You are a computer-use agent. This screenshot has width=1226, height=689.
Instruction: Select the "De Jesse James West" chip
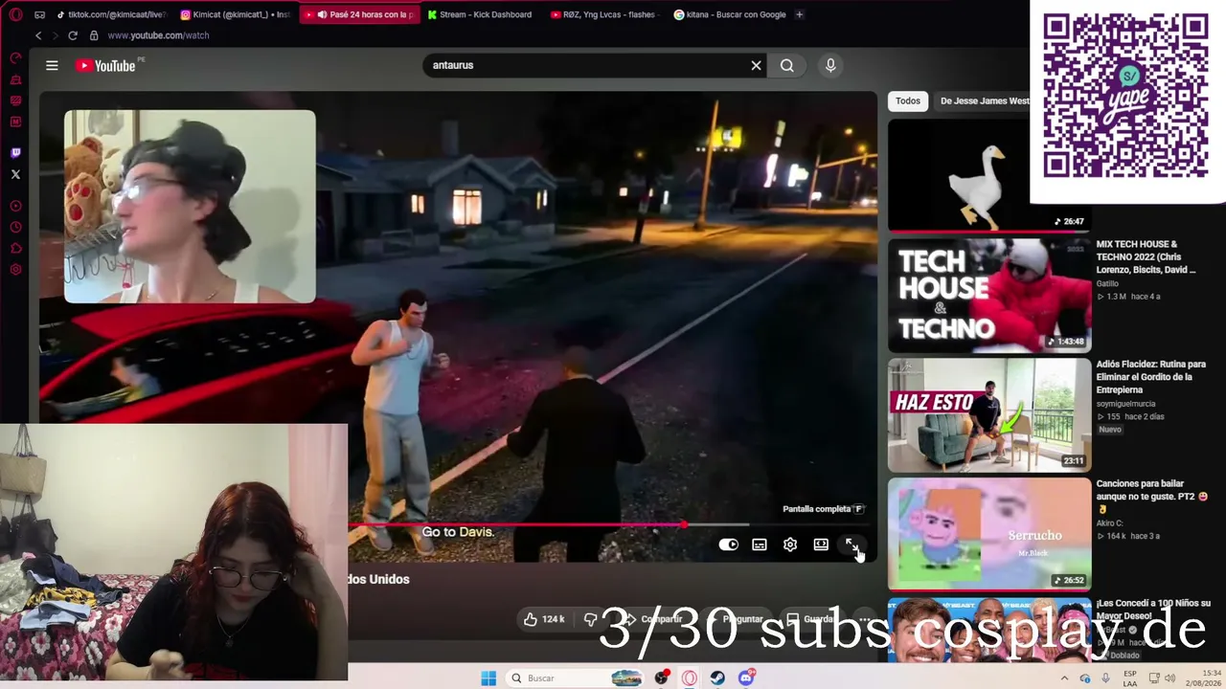point(985,100)
